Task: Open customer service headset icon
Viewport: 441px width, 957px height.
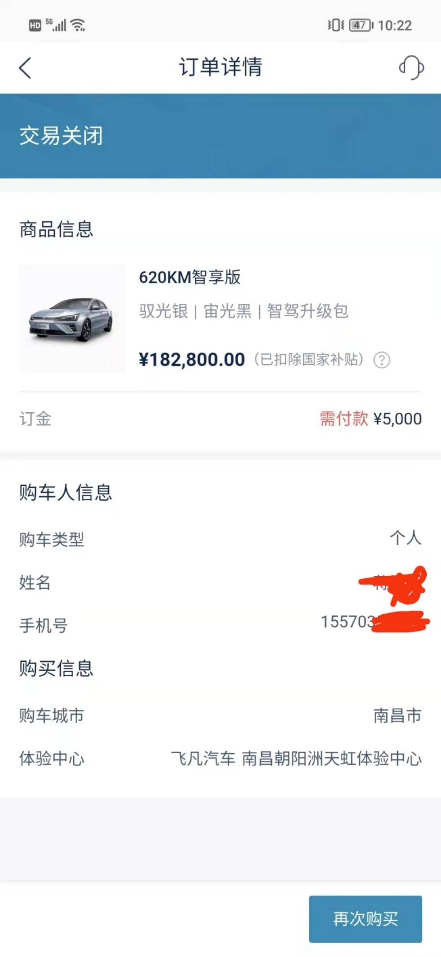Action: [411, 67]
